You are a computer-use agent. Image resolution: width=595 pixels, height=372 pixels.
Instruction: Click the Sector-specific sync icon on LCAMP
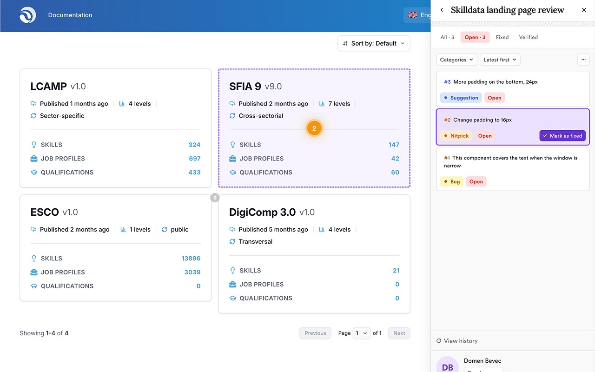click(x=33, y=116)
